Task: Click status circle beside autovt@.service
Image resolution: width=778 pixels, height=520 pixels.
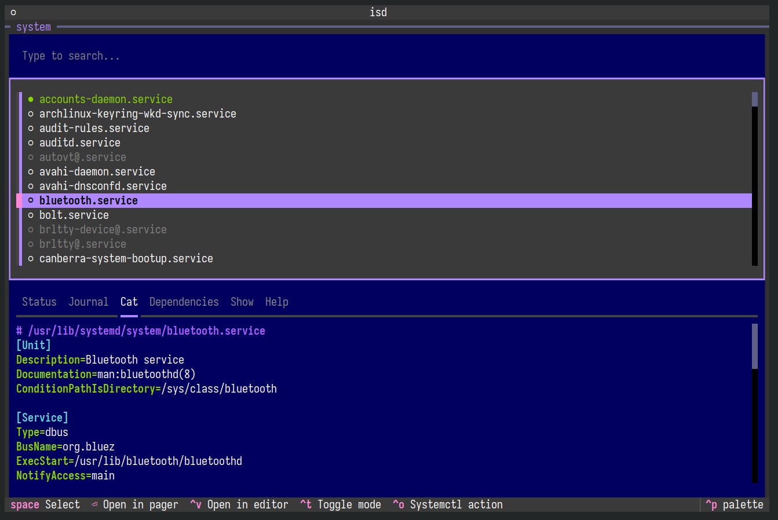Action: point(31,157)
